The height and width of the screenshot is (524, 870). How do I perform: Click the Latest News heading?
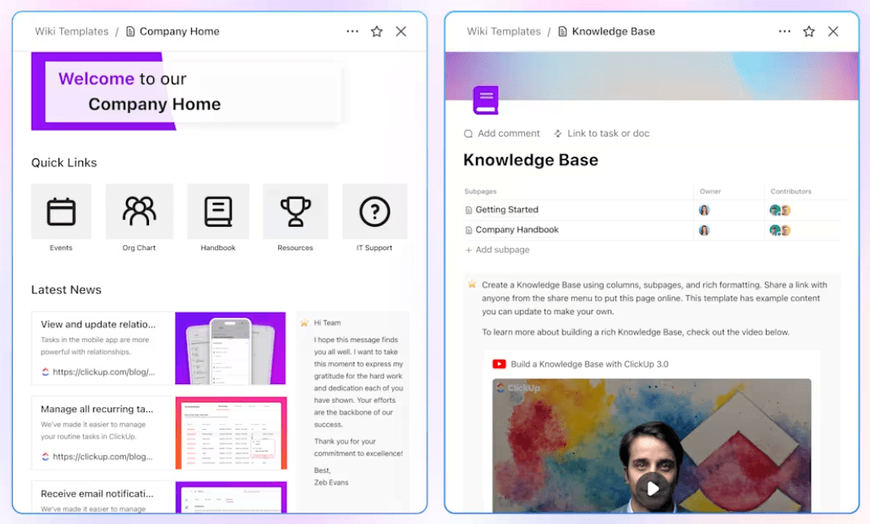click(66, 290)
